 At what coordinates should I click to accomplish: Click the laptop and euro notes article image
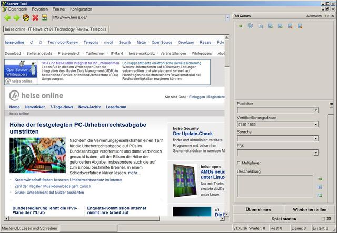pyautogui.click(x=37, y=155)
